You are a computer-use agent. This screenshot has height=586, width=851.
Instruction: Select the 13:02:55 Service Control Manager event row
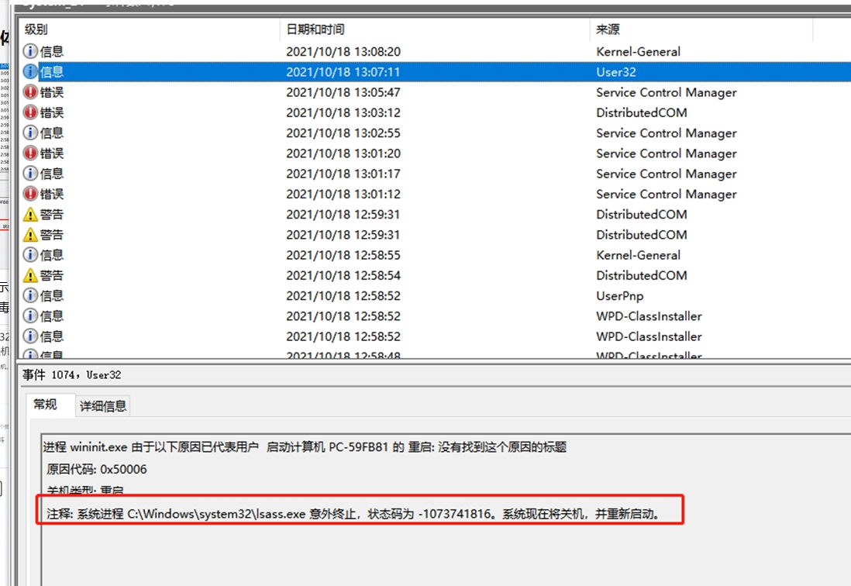(343, 133)
